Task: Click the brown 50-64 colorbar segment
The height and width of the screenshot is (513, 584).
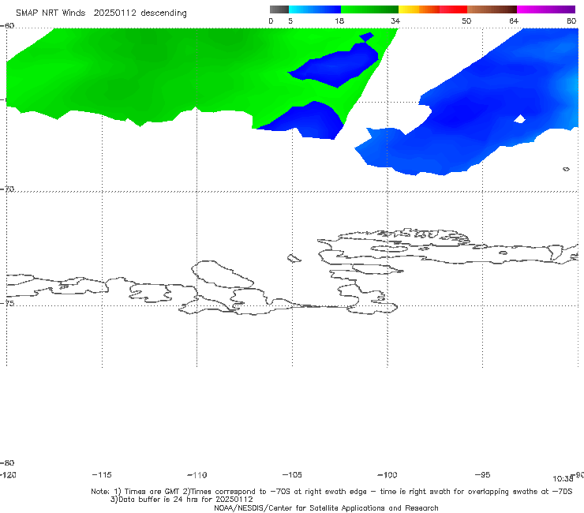Action: coord(492,9)
